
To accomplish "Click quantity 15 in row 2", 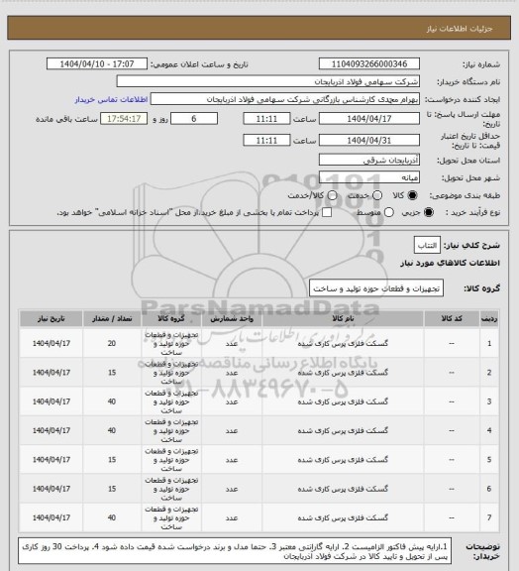I will click(112, 373).
